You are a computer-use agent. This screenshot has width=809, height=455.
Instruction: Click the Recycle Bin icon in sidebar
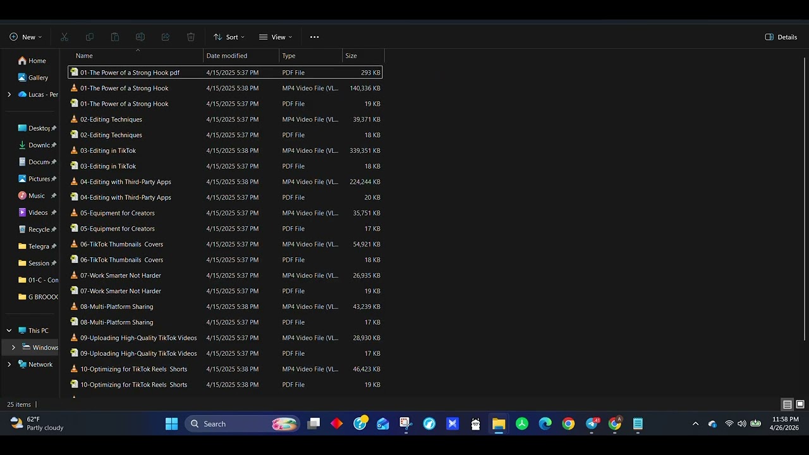point(23,229)
